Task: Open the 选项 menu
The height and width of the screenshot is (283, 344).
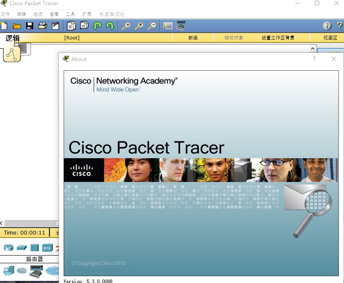Action: pyautogui.click(x=38, y=14)
